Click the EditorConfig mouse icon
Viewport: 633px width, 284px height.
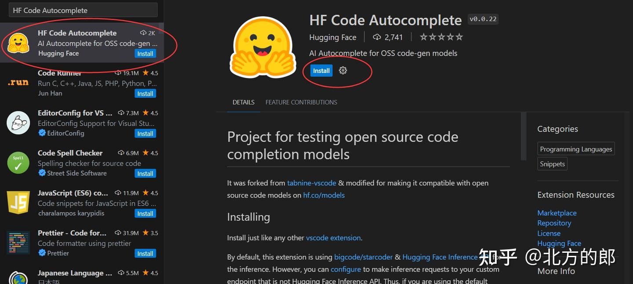18,123
